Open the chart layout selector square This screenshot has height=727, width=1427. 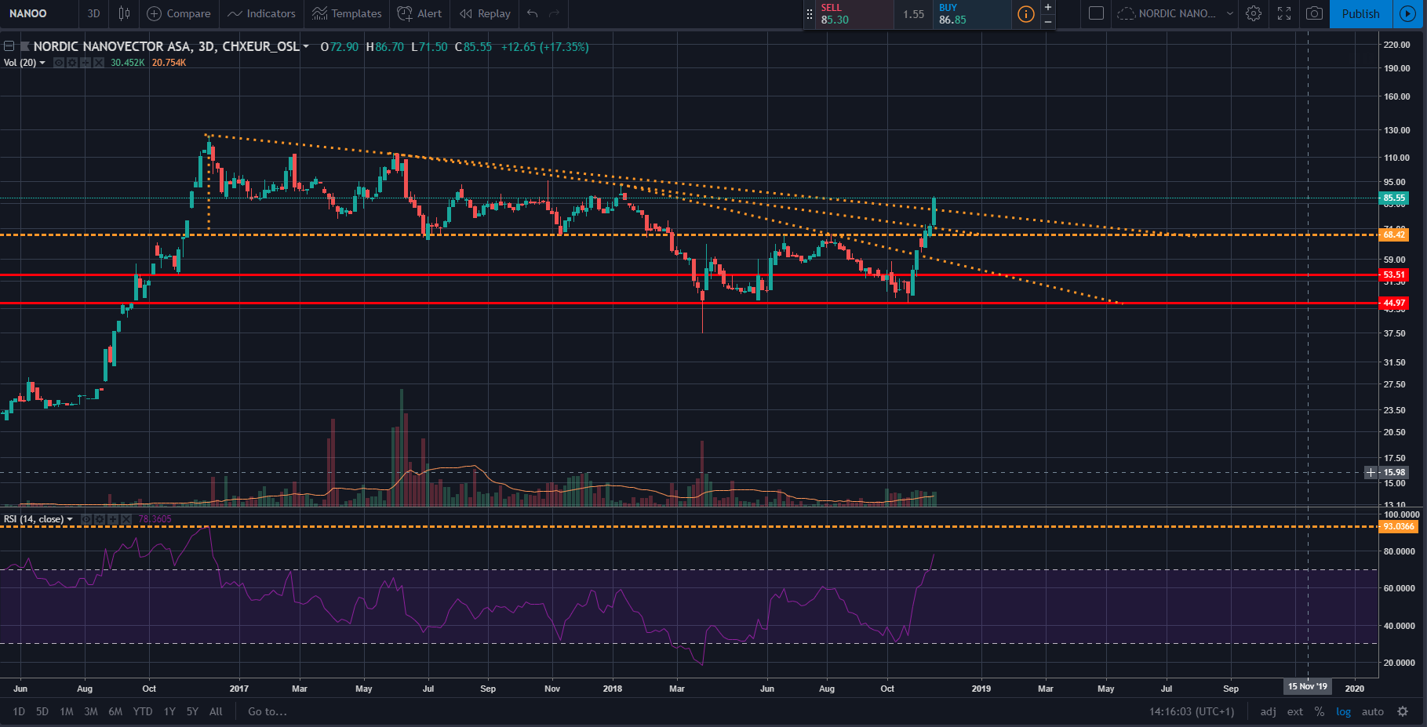(x=1097, y=13)
